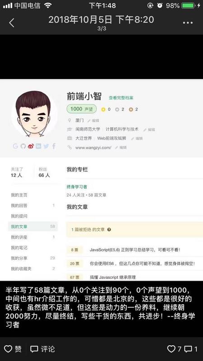Select 我的提问 in the sidebar
Image resolution: width=203 pixels, height=361 pixels.
[x=19, y=216]
